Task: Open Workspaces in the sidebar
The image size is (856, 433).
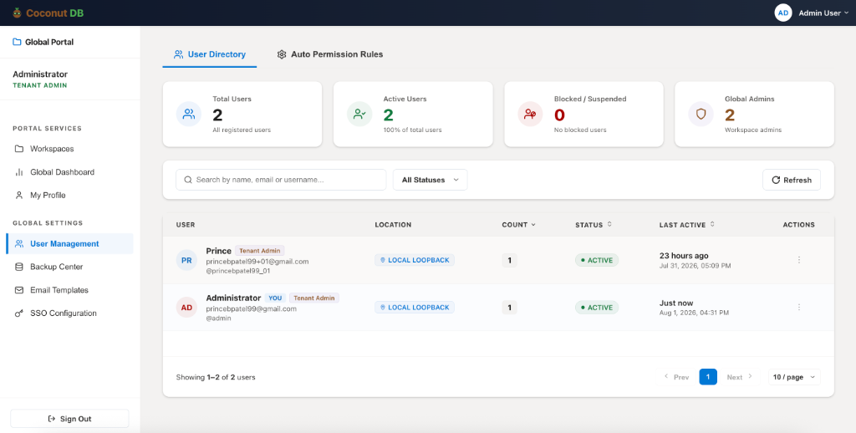Action: [x=70, y=149]
